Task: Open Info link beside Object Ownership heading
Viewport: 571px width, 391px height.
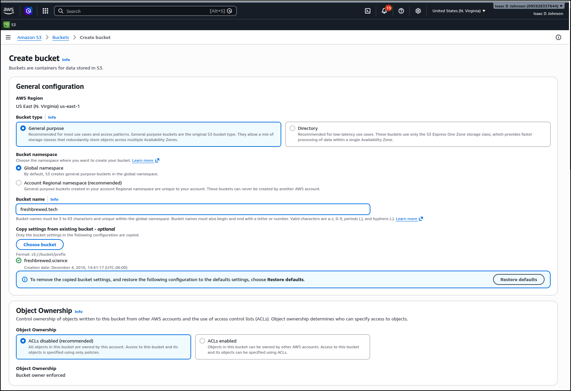Action: click(x=79, y=312)
